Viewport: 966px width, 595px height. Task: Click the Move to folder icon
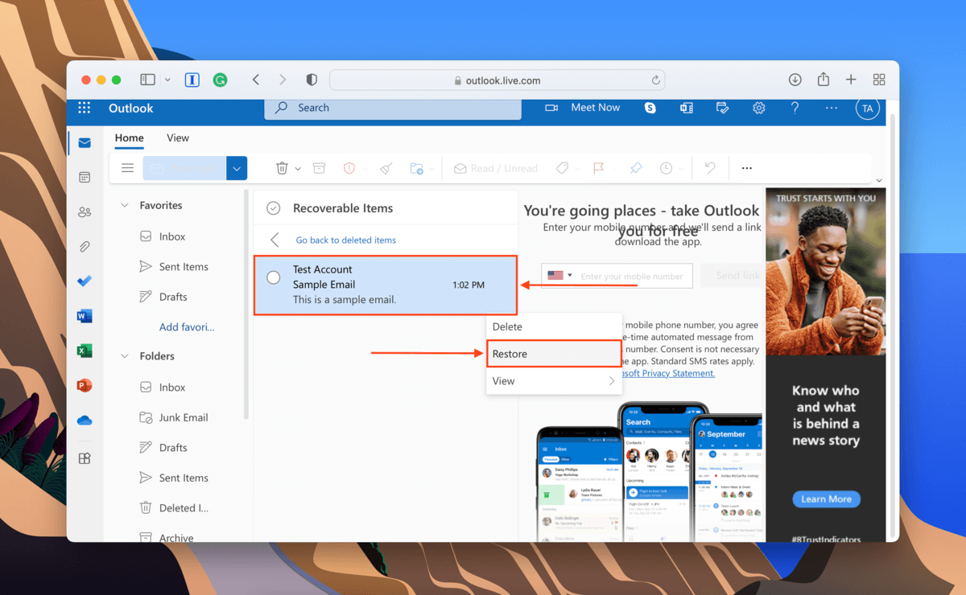click(416, 168)
